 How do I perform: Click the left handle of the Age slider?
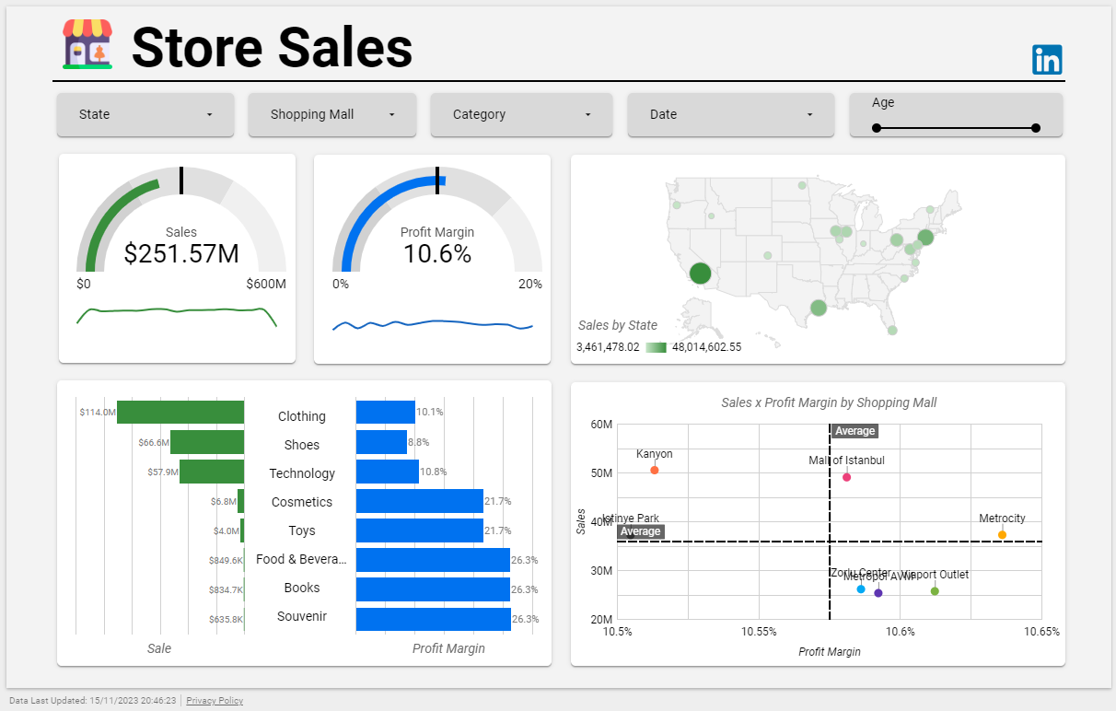[x=876, y=129]
